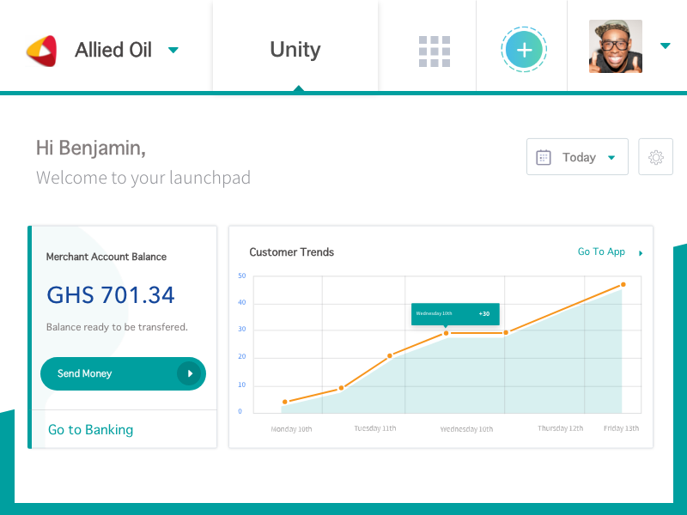Image resolution: width=687 pixels, height=515 pixels.
Task: Click the Merchant Account Balance heading
Action: [106, 257]
